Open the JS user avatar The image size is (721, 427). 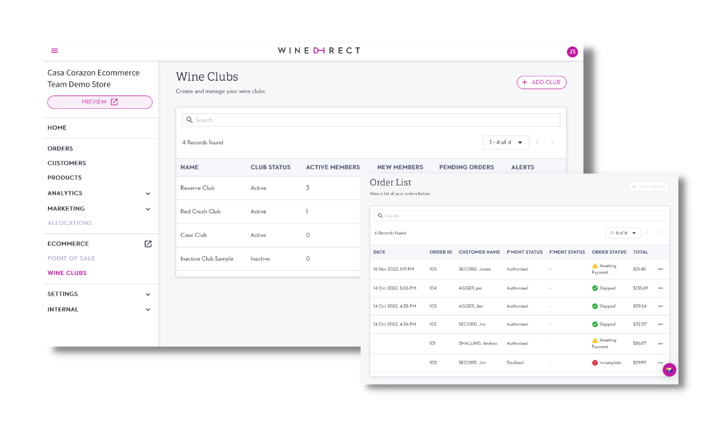click(x=572, y=52)
